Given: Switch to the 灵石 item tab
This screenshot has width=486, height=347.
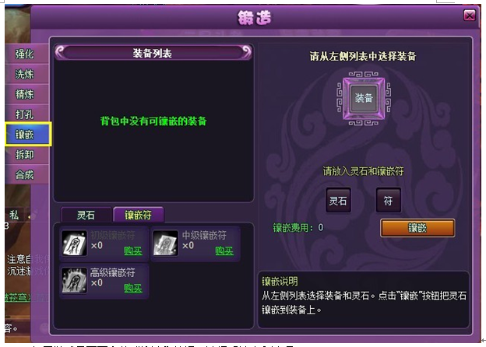Looking at the screenshot, I should pos(86,215).
